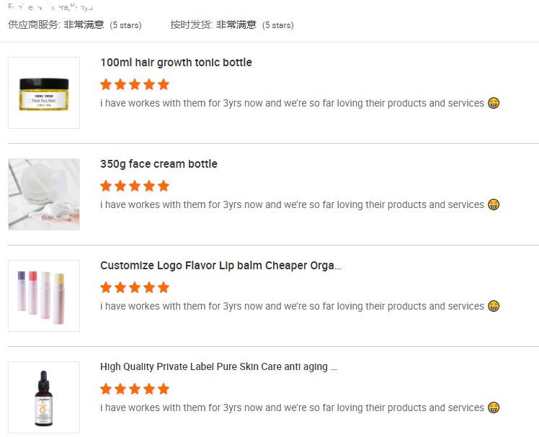Click the 350g face cream product thumbnail
The height and width of the screenshot is (437, 539).
44,194
